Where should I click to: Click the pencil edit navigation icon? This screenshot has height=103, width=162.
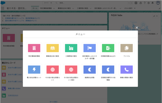(x=159, y=8)
